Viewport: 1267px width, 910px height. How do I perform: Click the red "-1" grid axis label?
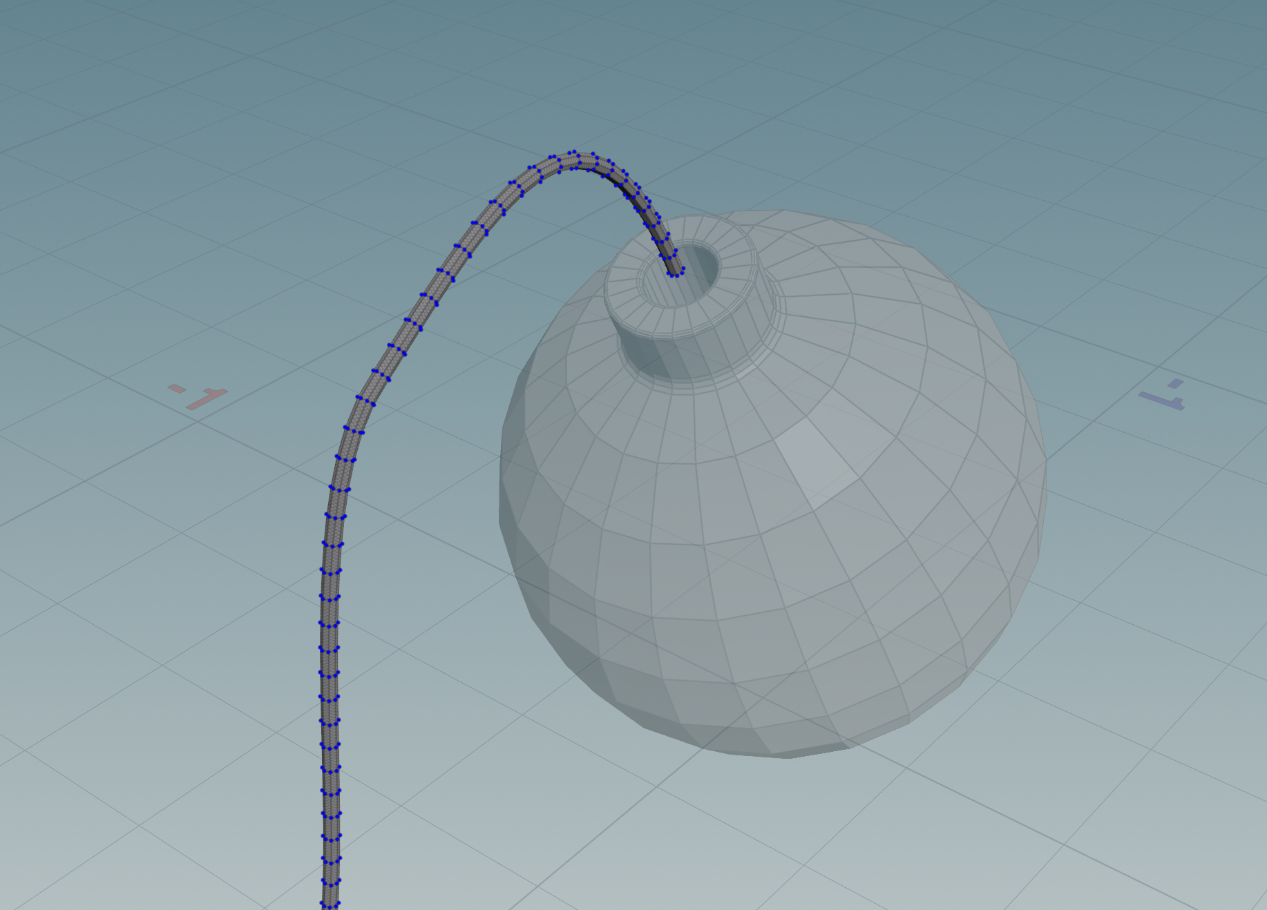pyautogui.click(x=198, y=396)
